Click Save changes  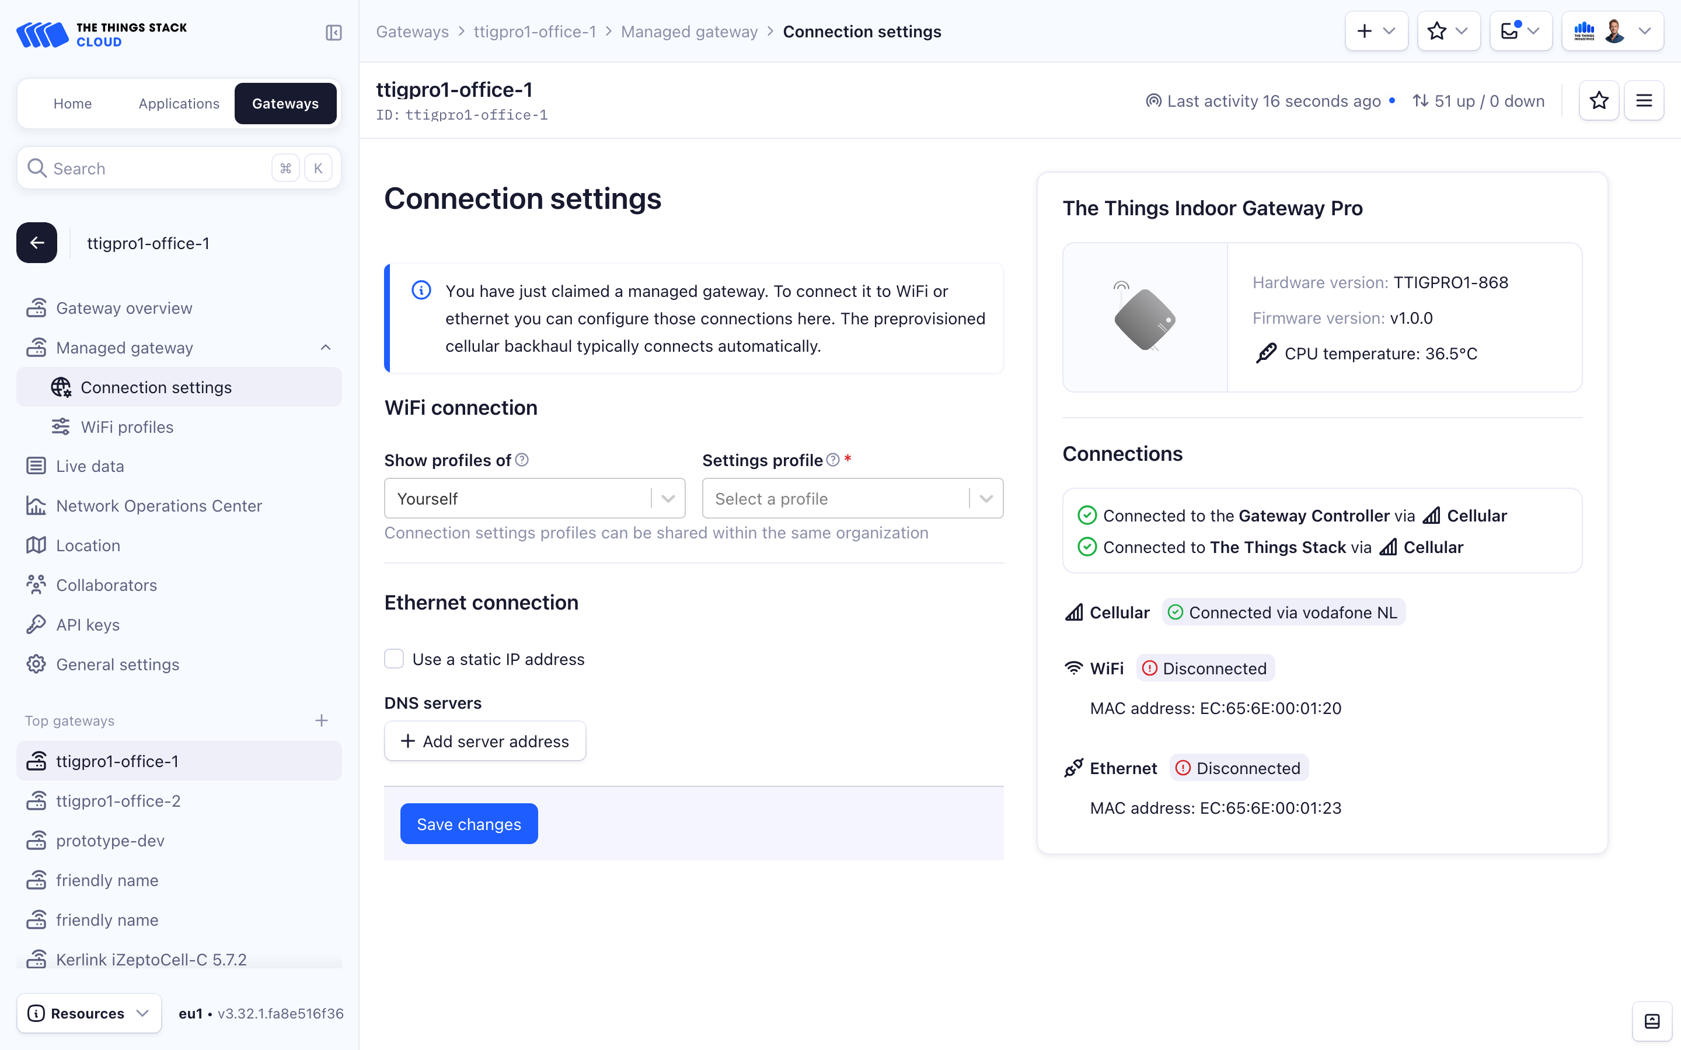pos(469,824)
